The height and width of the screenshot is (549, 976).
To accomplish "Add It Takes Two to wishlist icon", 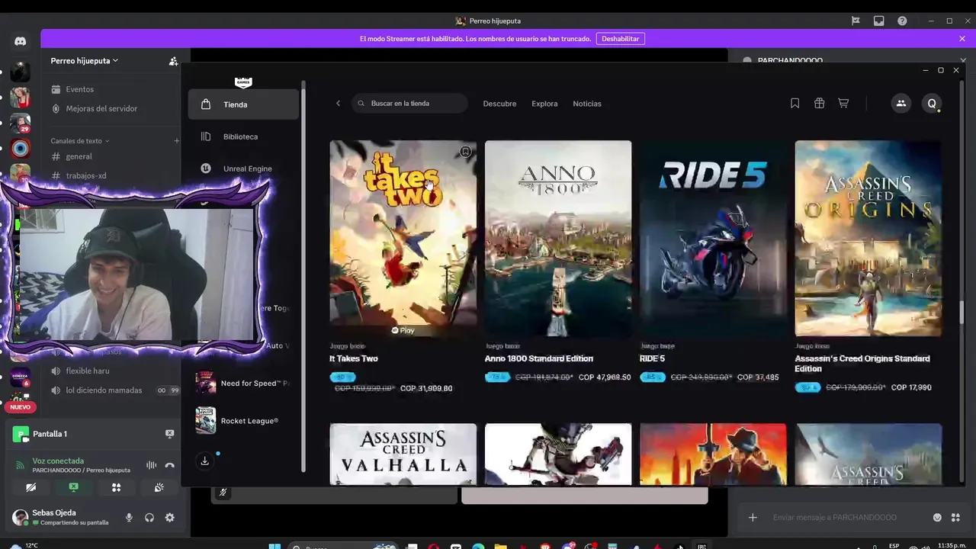I will pos(465,152).
